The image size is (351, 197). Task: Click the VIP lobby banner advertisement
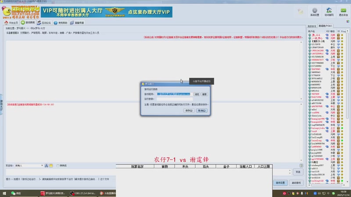107,12
